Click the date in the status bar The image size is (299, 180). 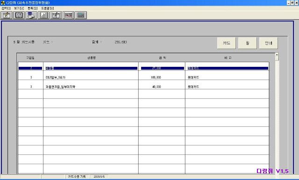click(x=99, y=177)
